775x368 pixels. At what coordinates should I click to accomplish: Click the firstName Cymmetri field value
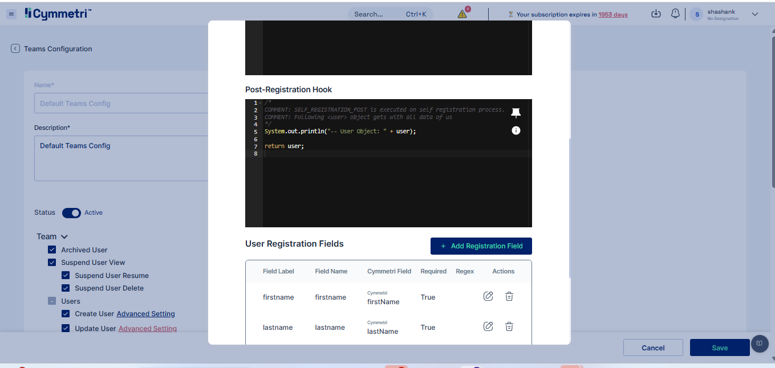[x=383, y=301]
